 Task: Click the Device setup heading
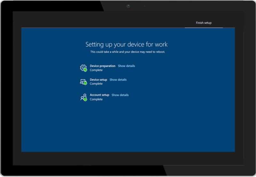click(x=98, y=80)
